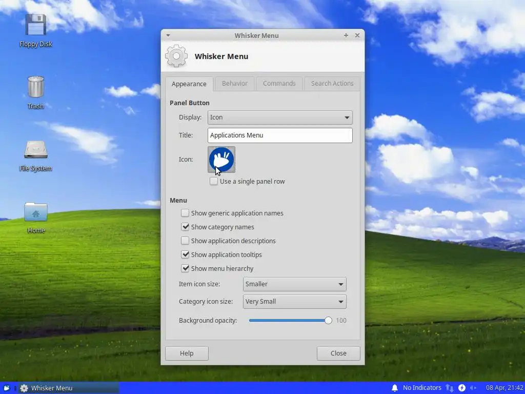The image size is (525, 394).
Task: Open window menu arrow in title bar
Action: 168,35
